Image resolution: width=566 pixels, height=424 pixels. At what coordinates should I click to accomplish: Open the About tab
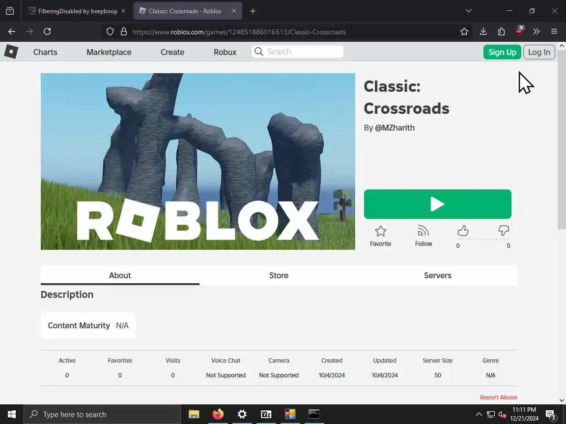pos(120,275)
